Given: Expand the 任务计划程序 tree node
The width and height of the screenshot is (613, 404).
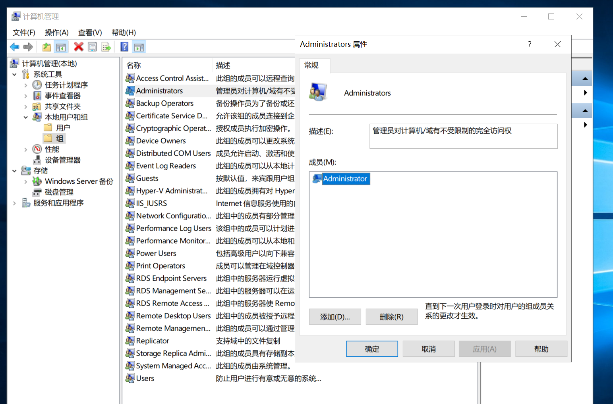Looking at the screenshot, I should click(26, 85).
